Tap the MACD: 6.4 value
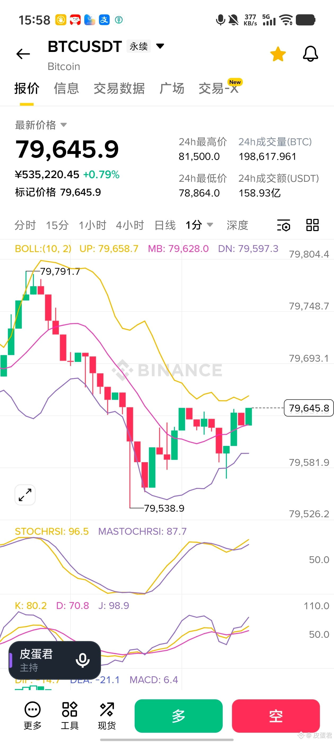Screen dimensions: 334x742 click(154, 680)
